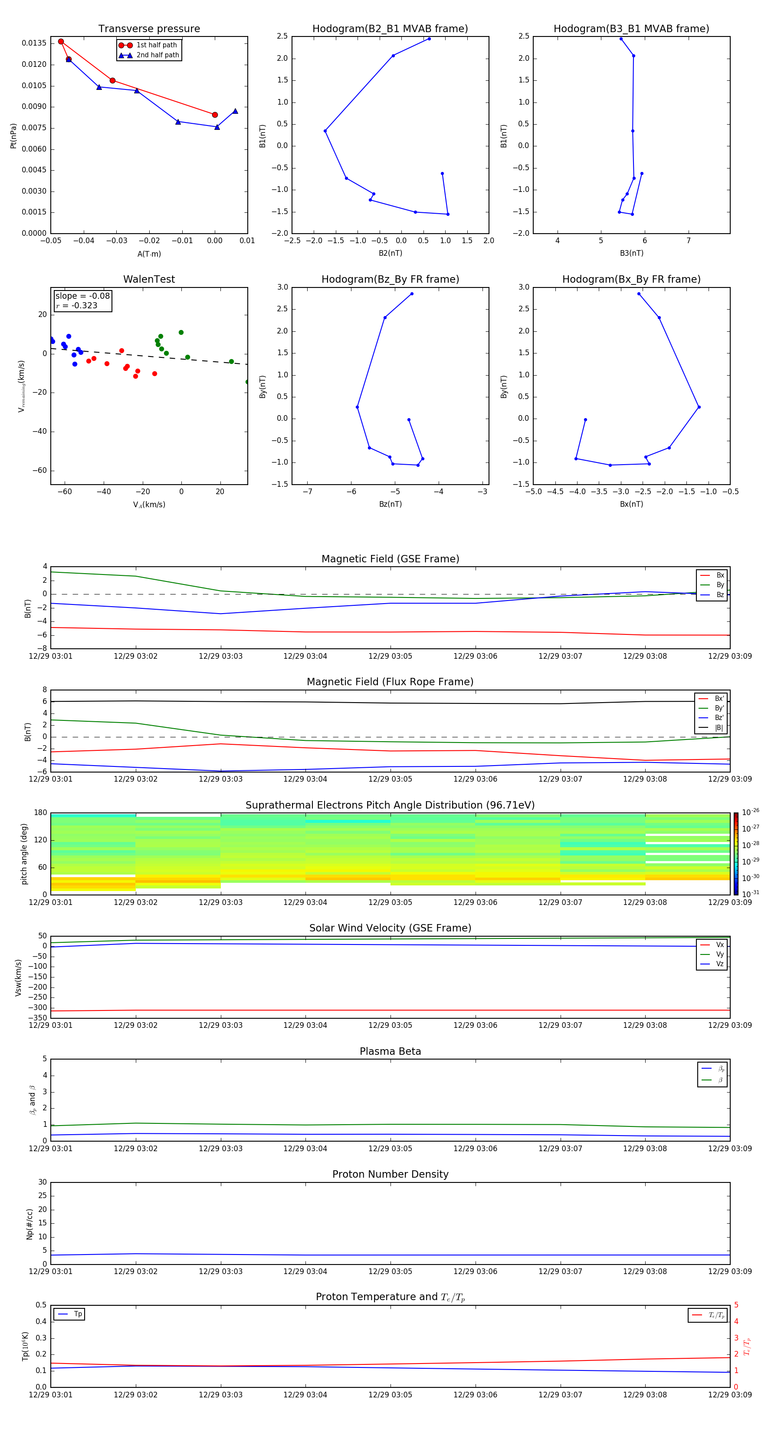Click the 'Magnetic Field (GSE Frame)' title
Image resolution: width=781 pixels, height=1433 pixels.
[390, 559]
